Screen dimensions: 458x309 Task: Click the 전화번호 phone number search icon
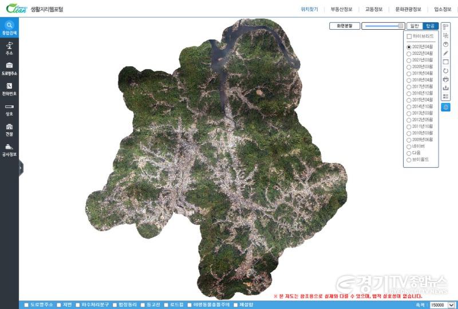tap(9, 88)
